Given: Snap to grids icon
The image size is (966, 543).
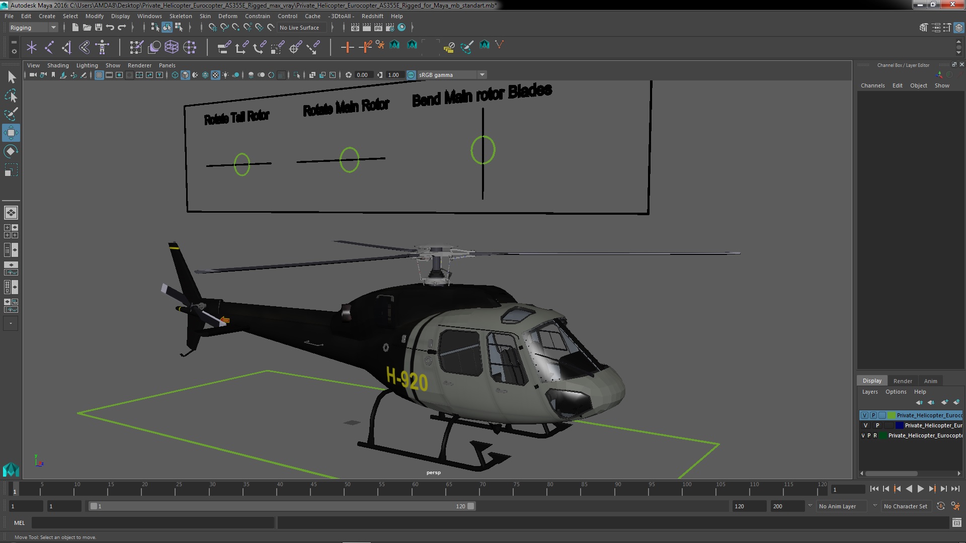Looking at the screenshot, I should tap(213, 27).
